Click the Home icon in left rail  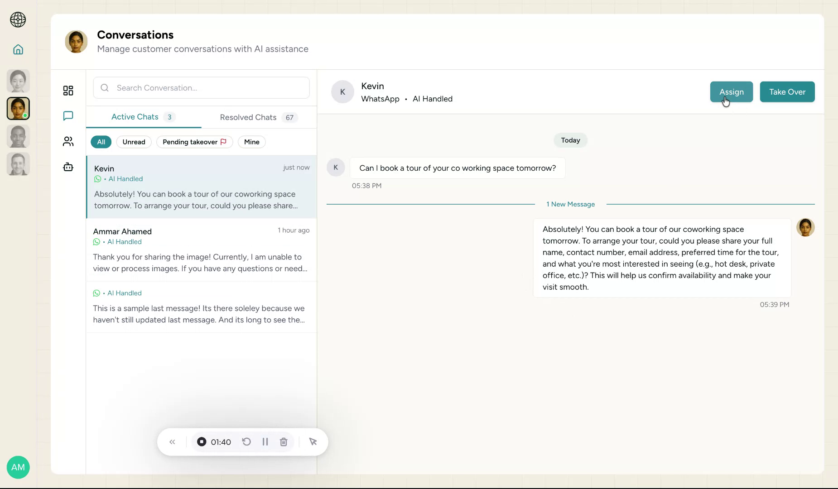(18, 49)
